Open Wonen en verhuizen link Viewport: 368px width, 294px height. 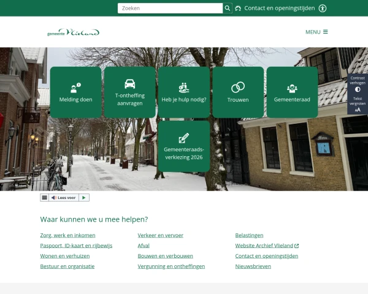click(x=65, y=256)
